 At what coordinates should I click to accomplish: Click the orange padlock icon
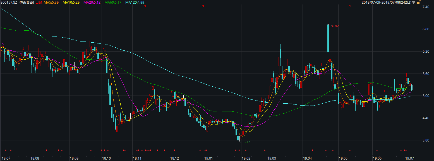pos(418,3)
